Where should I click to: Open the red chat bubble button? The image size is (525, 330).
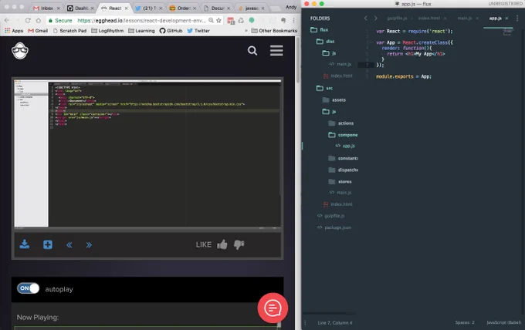pos(273,308)
